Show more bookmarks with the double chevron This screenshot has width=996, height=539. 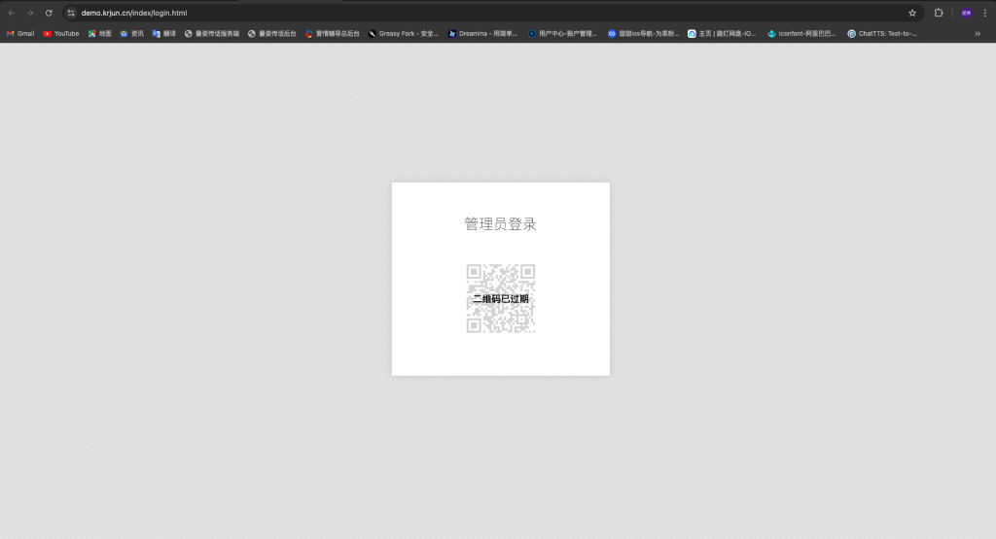coord(978,34)
